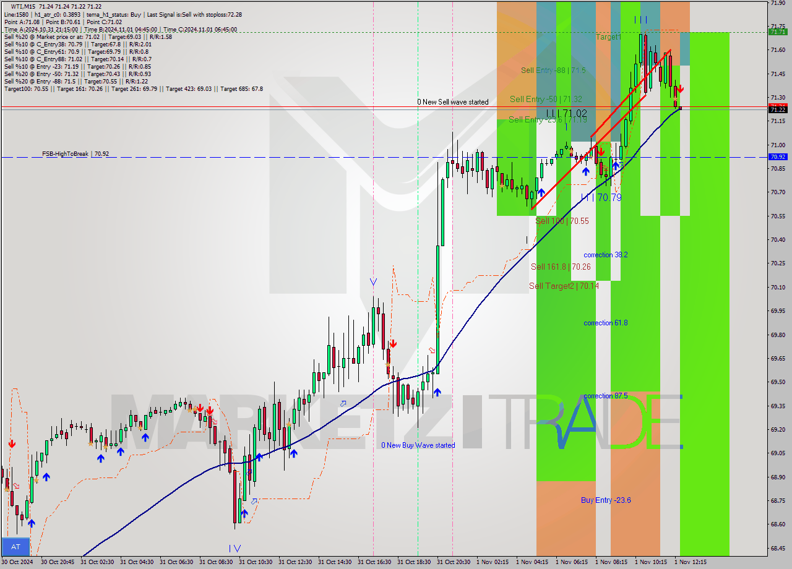The height and width of the screenshot is (569, 792).
Task: Click the '0 New Buy Wave started' label
Action: (x=418, y=445)
